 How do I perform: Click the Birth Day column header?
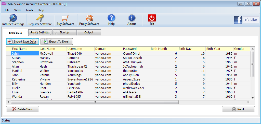[192, 49]
